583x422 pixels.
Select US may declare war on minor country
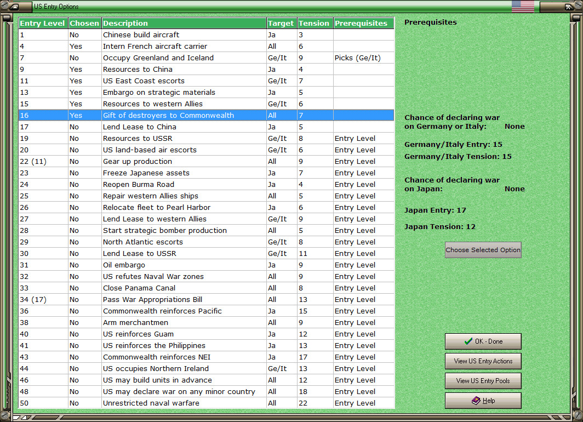207,392
